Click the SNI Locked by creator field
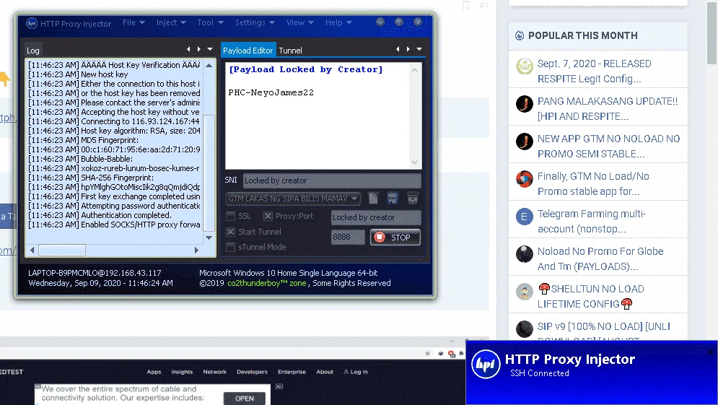The height and width of the screenshot is (405, 718). pos(331,180)
